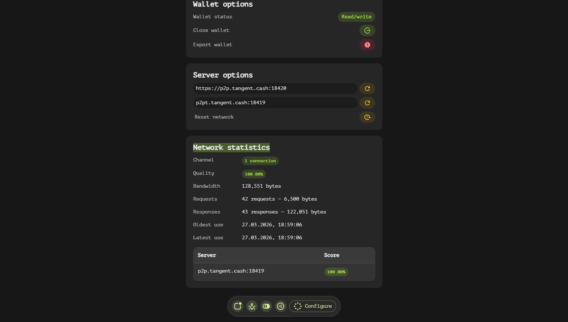Open the overlapping circles icon
This screenshot has height=322, width=568.
266,306
